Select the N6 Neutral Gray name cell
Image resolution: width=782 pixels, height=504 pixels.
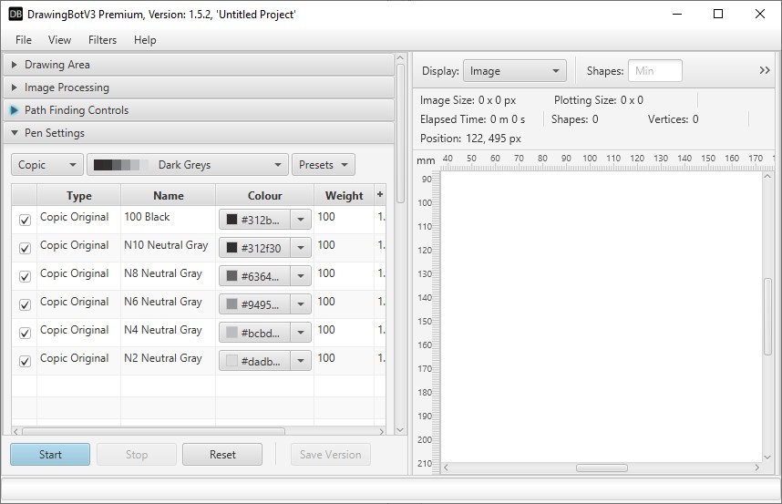coord(168,304)
